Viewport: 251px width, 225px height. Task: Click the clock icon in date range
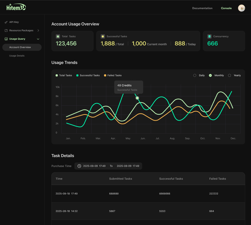(x=79, y=166)
